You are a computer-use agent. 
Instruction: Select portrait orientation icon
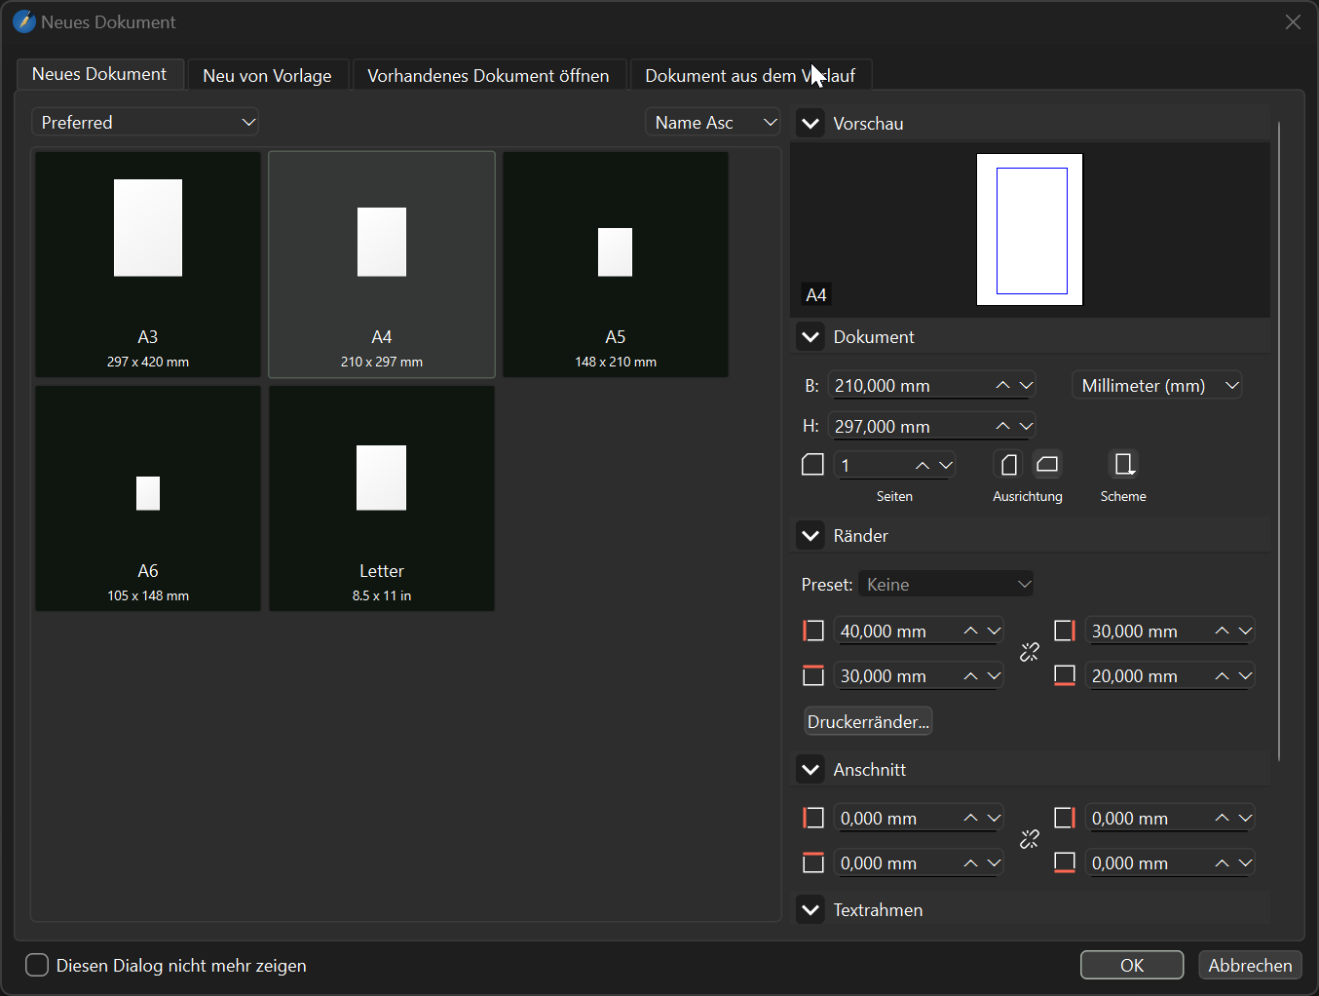1009,465
